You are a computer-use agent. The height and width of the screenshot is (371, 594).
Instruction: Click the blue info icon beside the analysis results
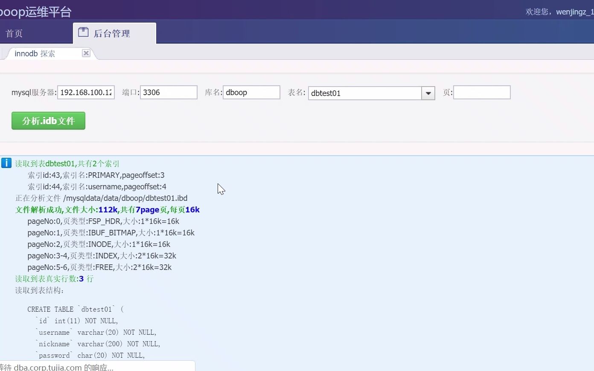tap(6, 162)
